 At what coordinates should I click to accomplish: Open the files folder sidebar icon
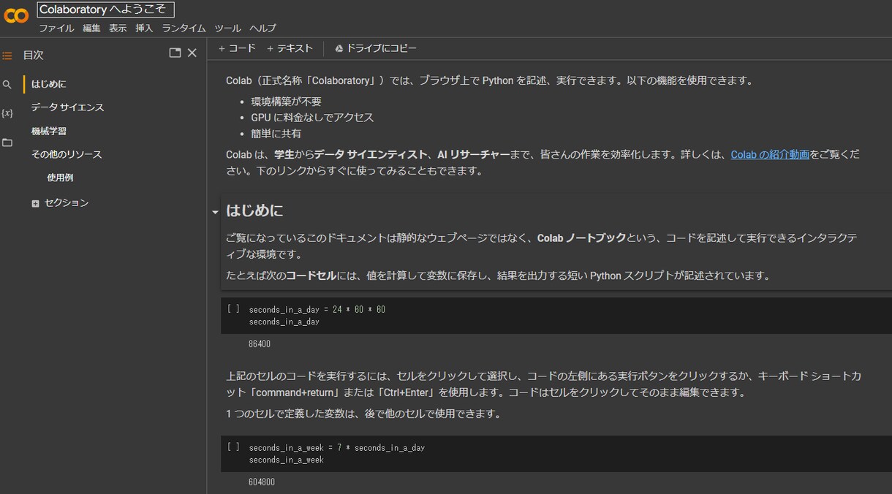tap(7, 142)
